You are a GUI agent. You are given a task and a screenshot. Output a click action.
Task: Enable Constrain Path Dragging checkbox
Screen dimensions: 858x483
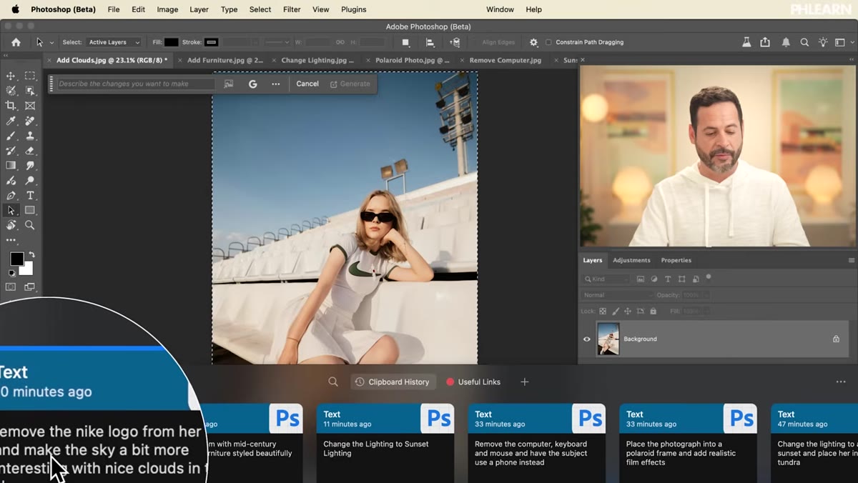point(548,42)
